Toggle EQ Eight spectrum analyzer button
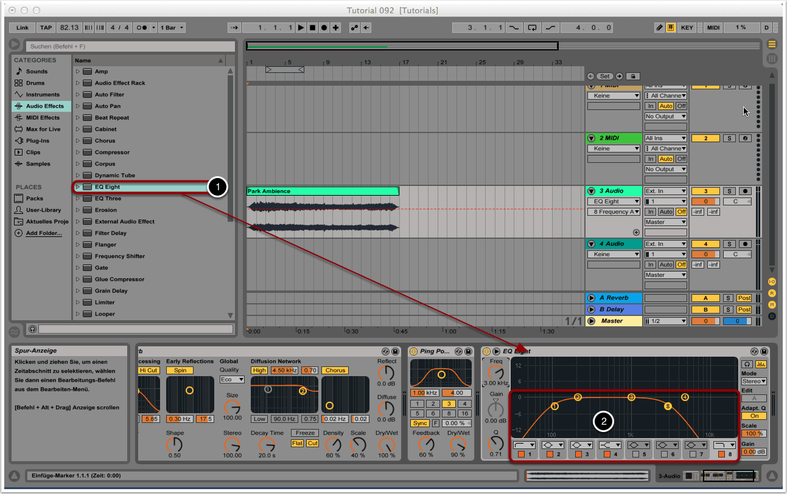 (760, 364)
